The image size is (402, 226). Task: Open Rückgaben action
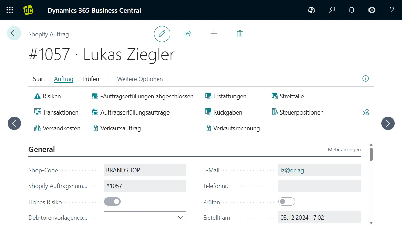click(x=223, y=112)
